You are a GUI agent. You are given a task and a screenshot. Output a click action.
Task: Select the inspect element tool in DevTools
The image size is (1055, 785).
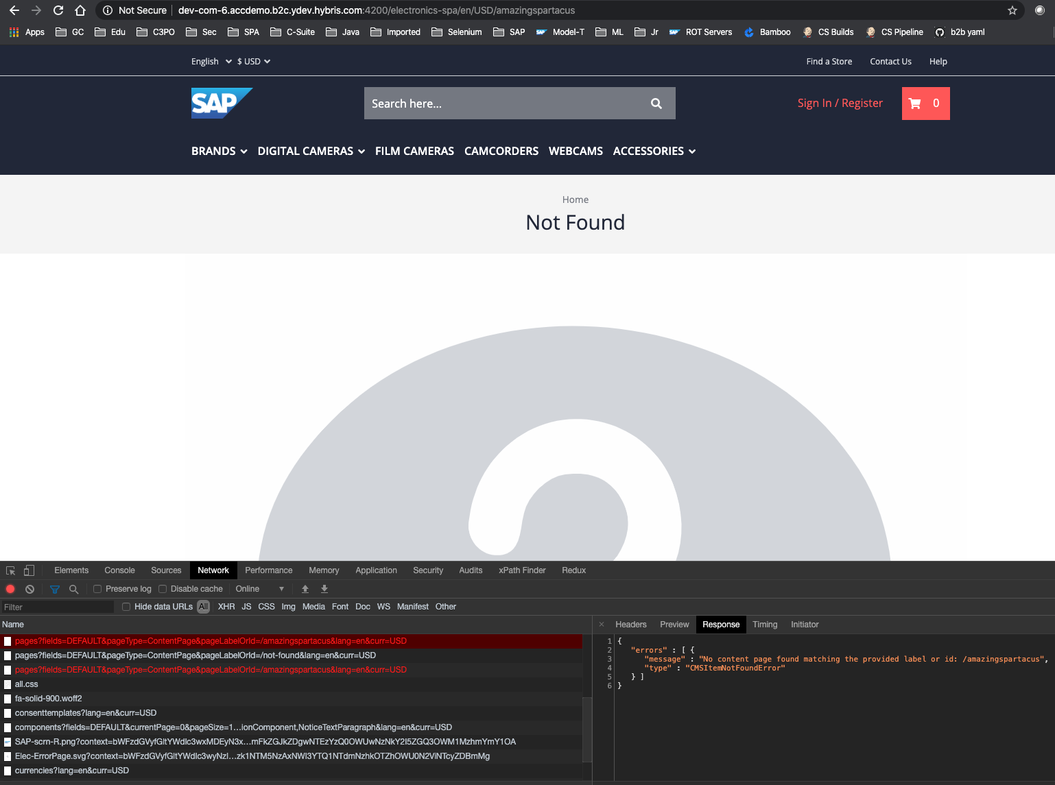pyautogui.click(x=10, y=570)
